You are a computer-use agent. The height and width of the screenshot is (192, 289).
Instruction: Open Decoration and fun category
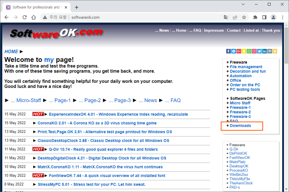coord(248,71)
